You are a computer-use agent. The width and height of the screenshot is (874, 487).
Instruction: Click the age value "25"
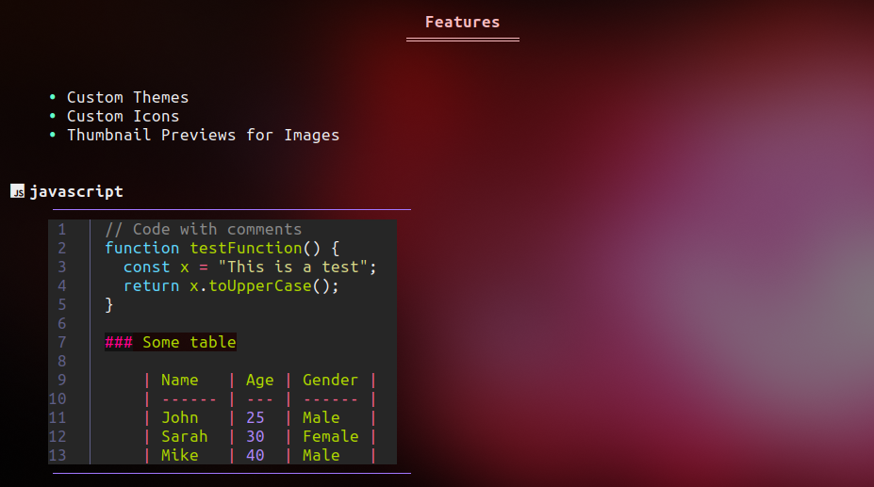click(255, 417)
